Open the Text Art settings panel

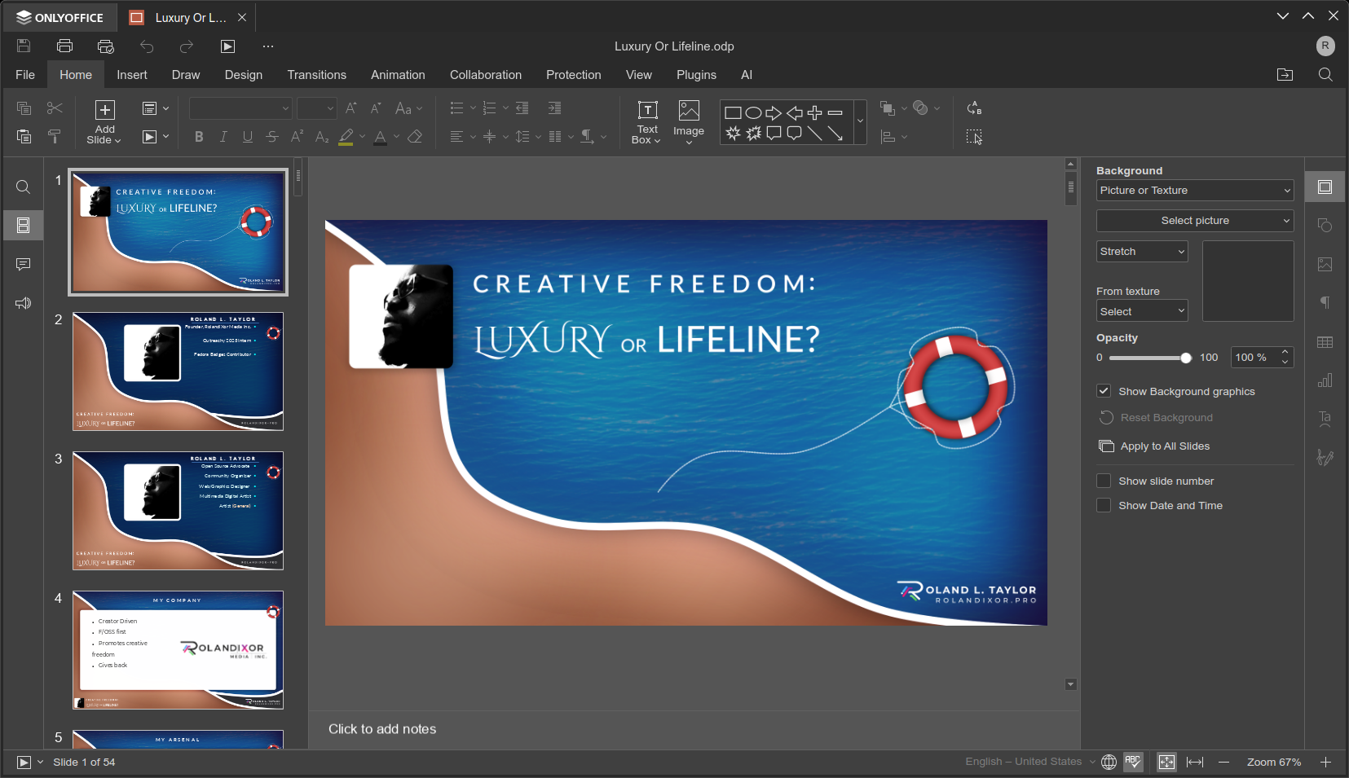point(1325,419)
